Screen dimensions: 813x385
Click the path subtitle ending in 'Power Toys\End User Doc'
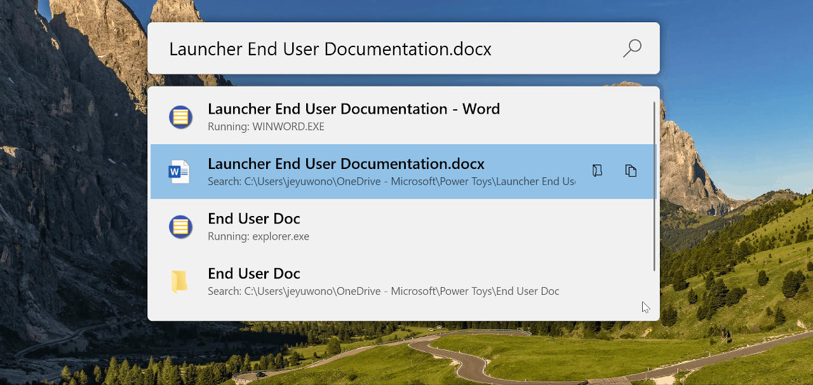point(384,292)
